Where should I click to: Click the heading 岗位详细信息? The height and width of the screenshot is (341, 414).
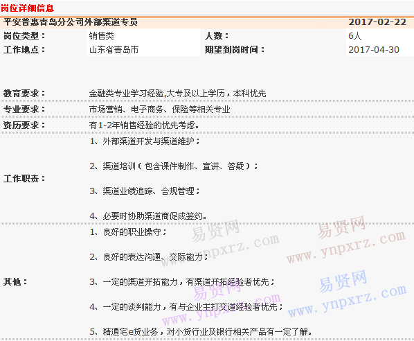(28, 8)
